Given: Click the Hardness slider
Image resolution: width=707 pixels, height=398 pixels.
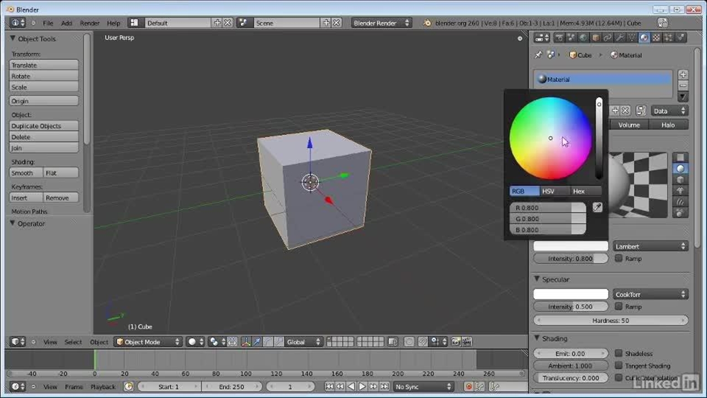Looking at the screenshot, I should tap(610, 321).
